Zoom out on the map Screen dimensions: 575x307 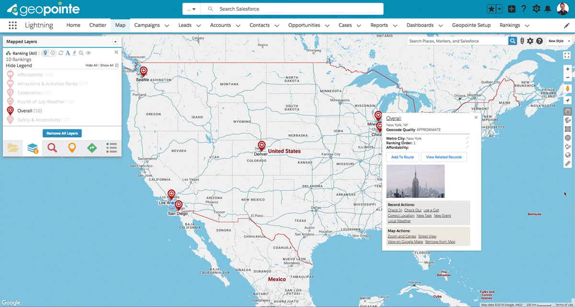(567, 78)
